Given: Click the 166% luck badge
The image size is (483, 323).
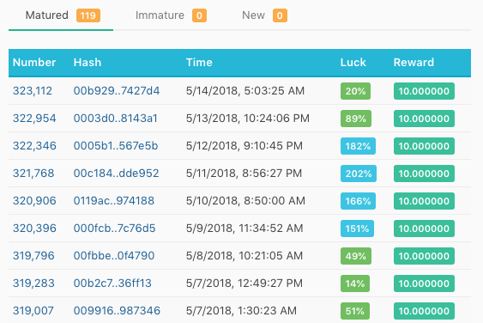Looking at the screenshot, I should (358, 201).
